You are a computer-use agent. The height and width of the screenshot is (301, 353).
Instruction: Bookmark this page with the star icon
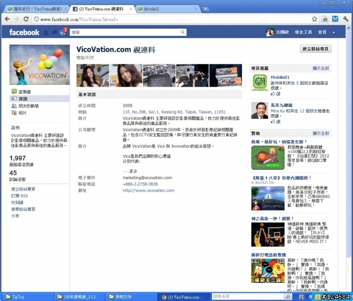point(314,19)
